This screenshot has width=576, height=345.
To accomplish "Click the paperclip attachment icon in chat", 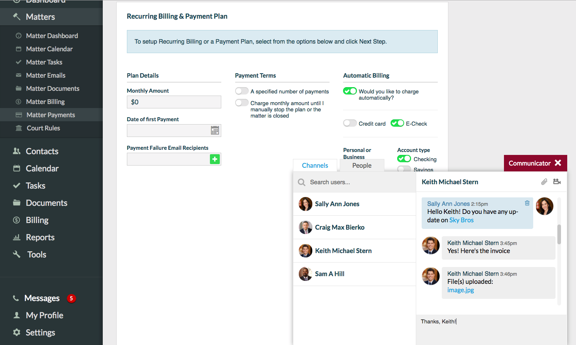I will (x=544, y=182).
